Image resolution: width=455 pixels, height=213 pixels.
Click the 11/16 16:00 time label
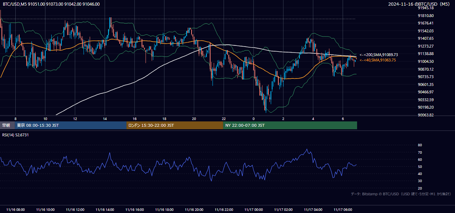[135, 210]
